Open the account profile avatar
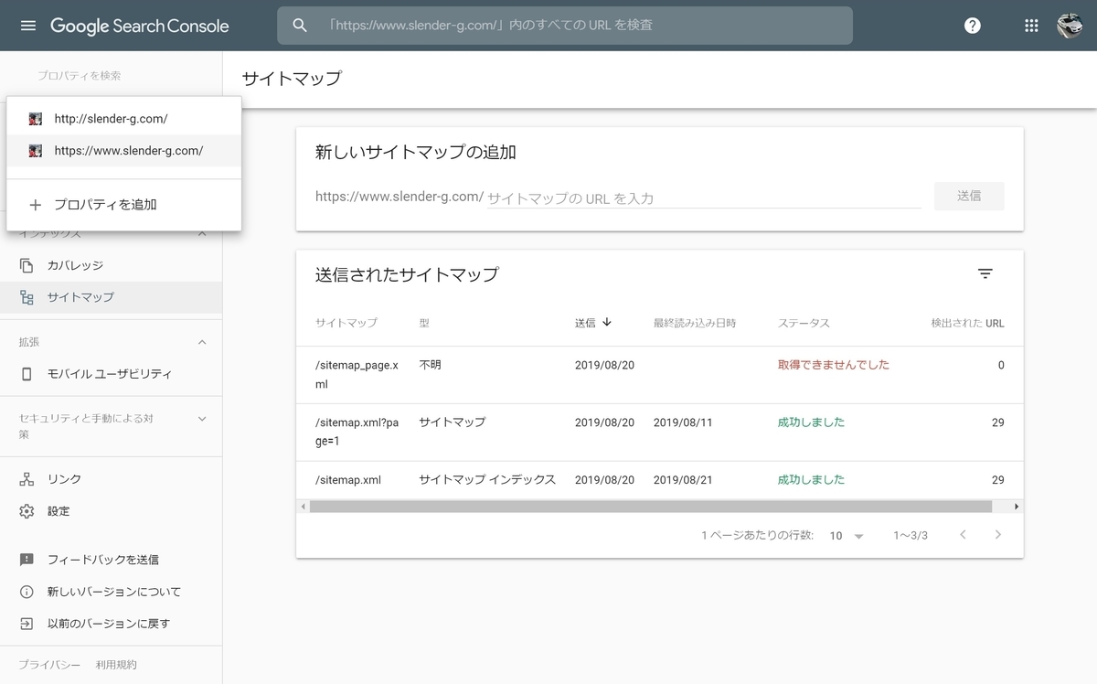Viewport: 1097px width, 684px height. pos(1070,26)
